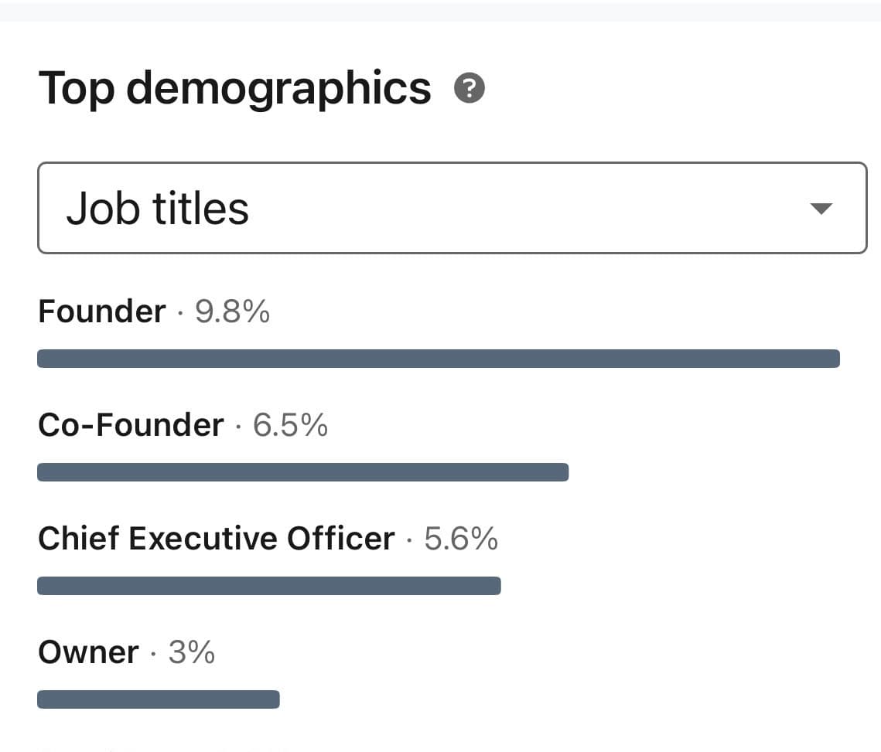Click the 5.6% stat for Chief Executive Officer
Image resolution: width=881 pixels, height=752 pixels.
463,538
